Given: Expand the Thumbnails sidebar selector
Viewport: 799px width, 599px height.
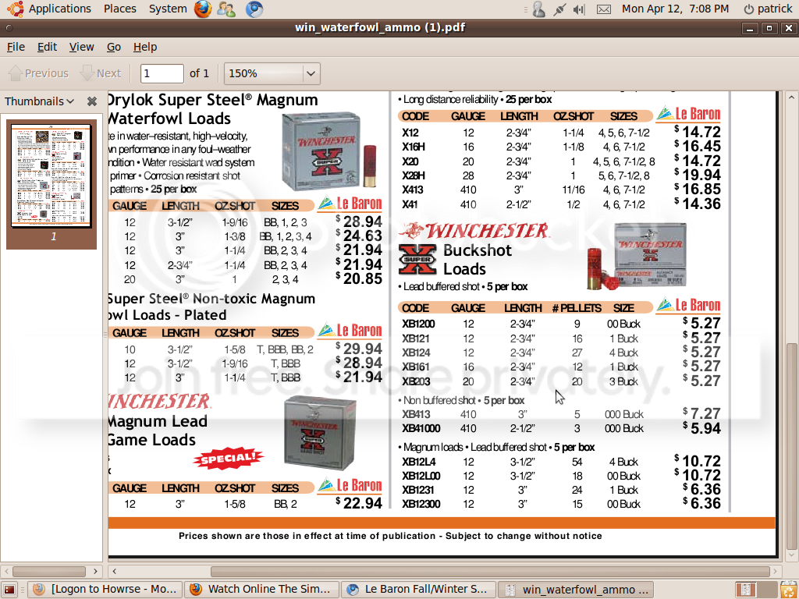Looking at the screenshot, I should point(39,101).
